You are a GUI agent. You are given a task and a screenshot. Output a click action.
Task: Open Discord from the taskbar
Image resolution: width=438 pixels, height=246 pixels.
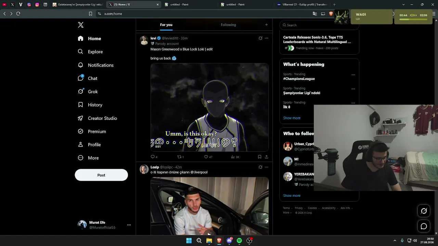tap(229, 241)
